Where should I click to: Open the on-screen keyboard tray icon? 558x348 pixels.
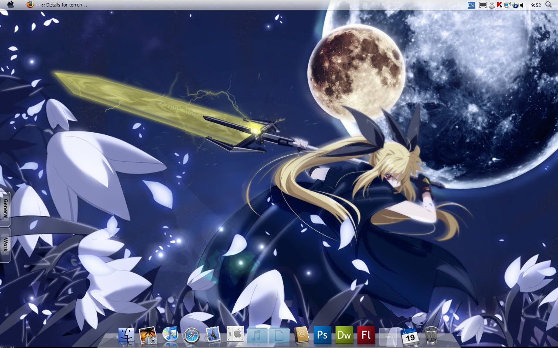(483, 5)
